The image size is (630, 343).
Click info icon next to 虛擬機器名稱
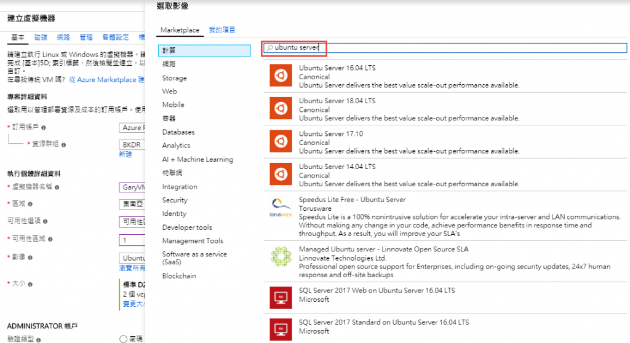coord(57,187)
